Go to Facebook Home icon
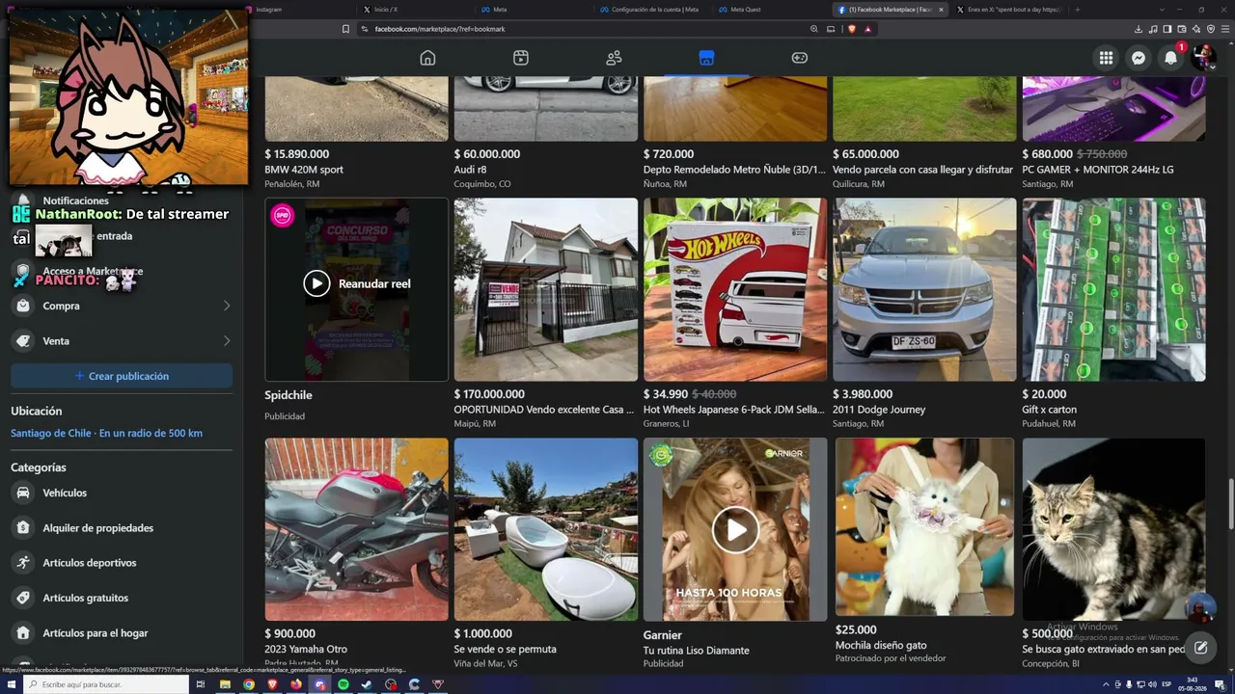1235x694 pixels. point(427,58)
